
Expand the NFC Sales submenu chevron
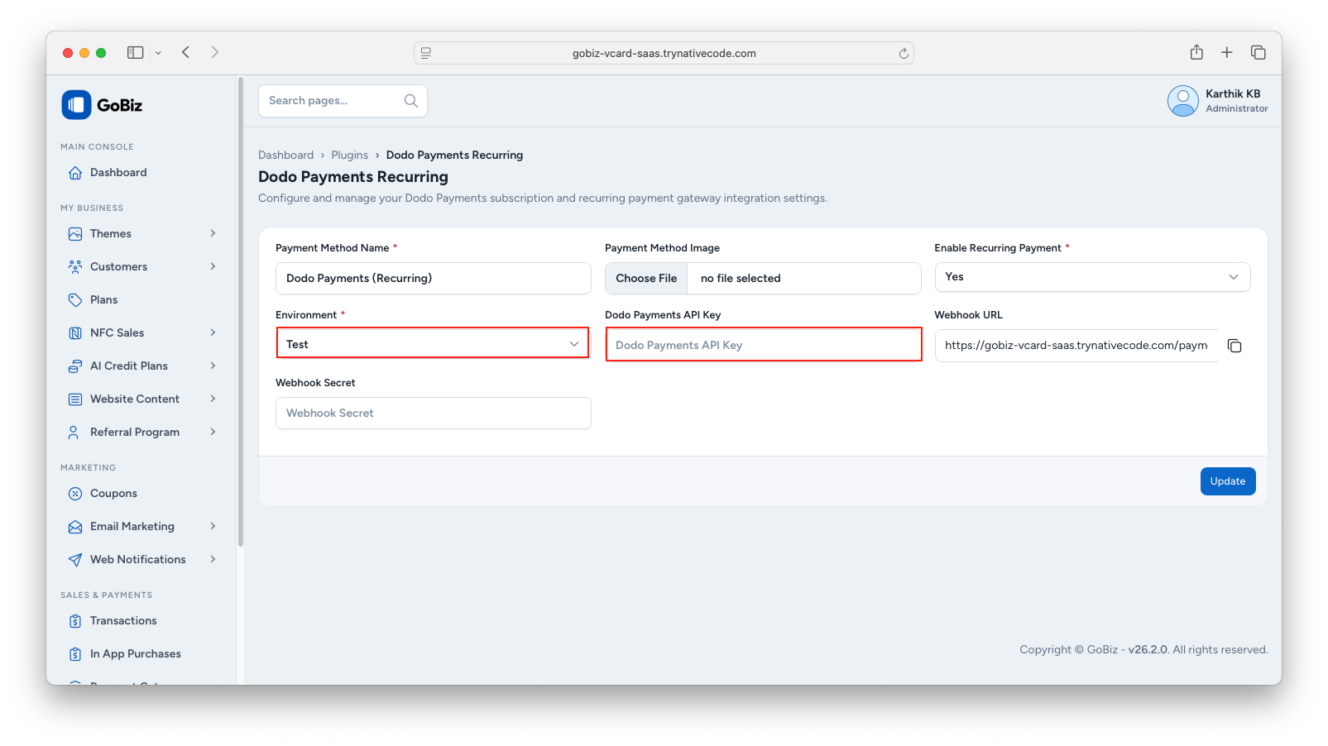coord(213,332)
